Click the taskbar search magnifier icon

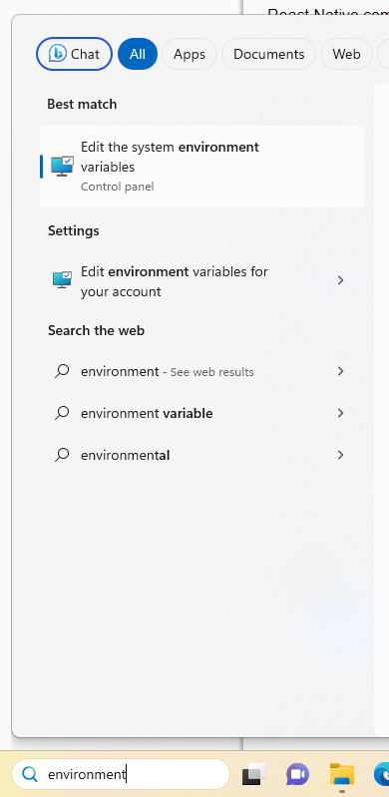(x=30, y=774)
